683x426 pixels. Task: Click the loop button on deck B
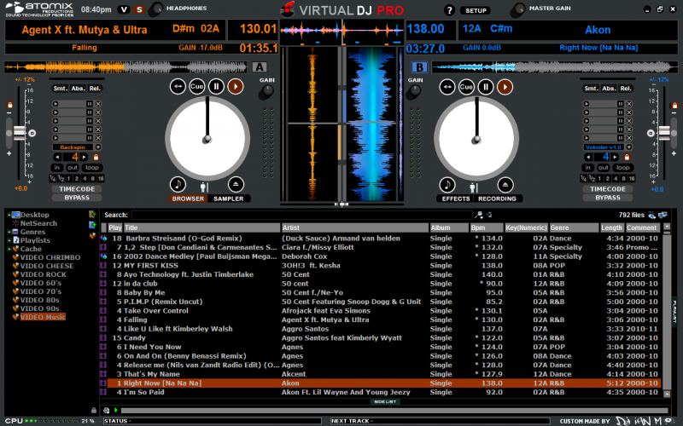tap(623, 167)
